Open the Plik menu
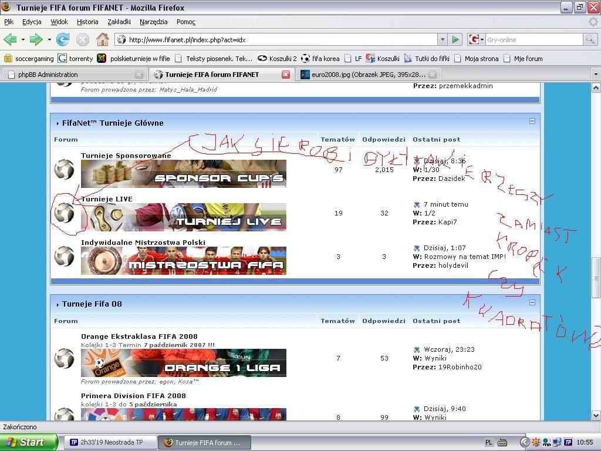Image resolution: width=601 pixels, height=451 pixels. click(x=9, y=22)
